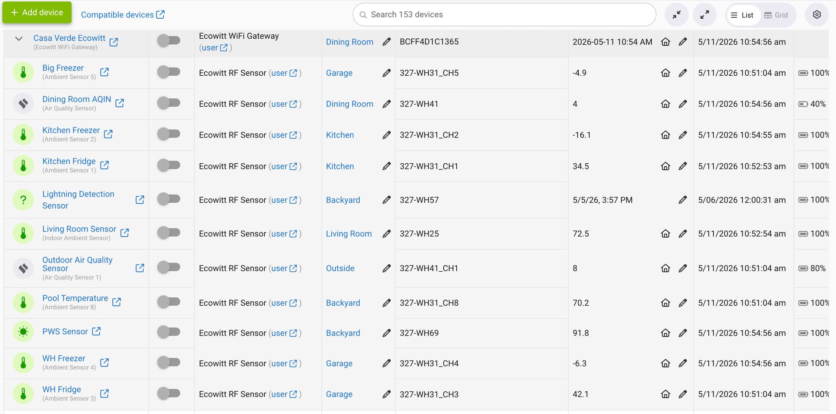Edit Outdoor Air Quality Sensor value pencil
Image resolution: width=836 pixels, height=414 pixels.
(682, 269)
